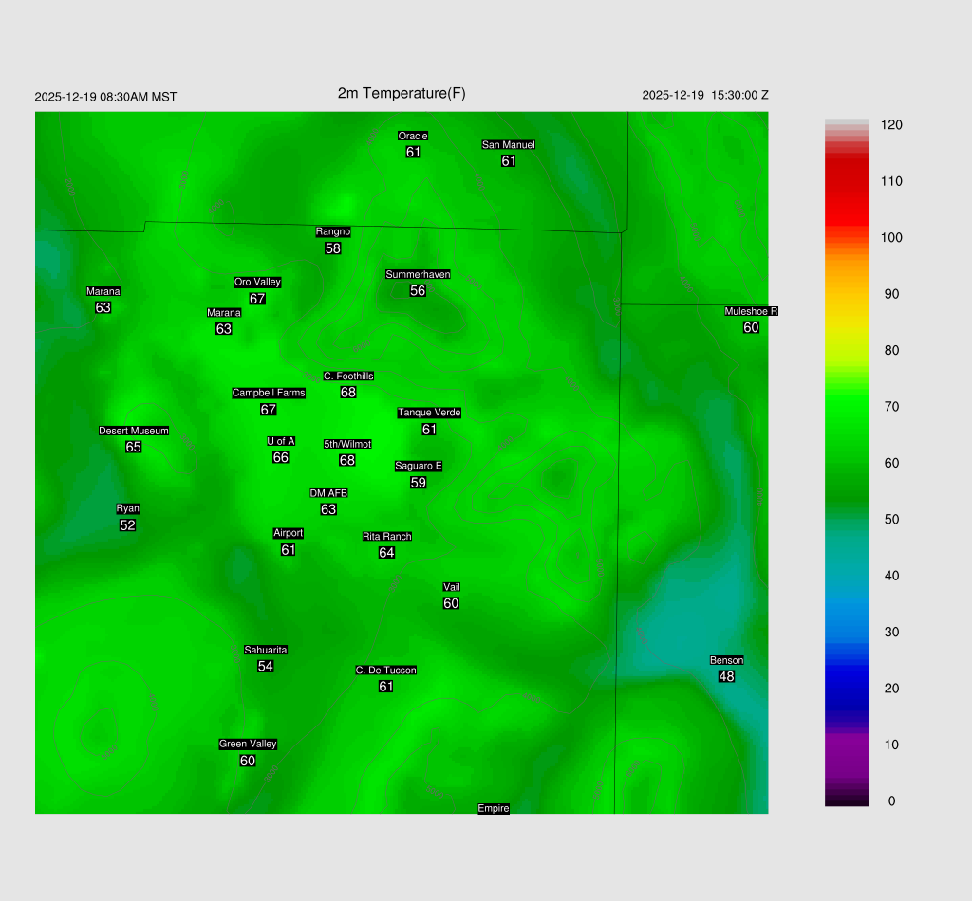Screen dimensions: 972x901
Task: Select the U of A station label
Action: click(281, 441)
